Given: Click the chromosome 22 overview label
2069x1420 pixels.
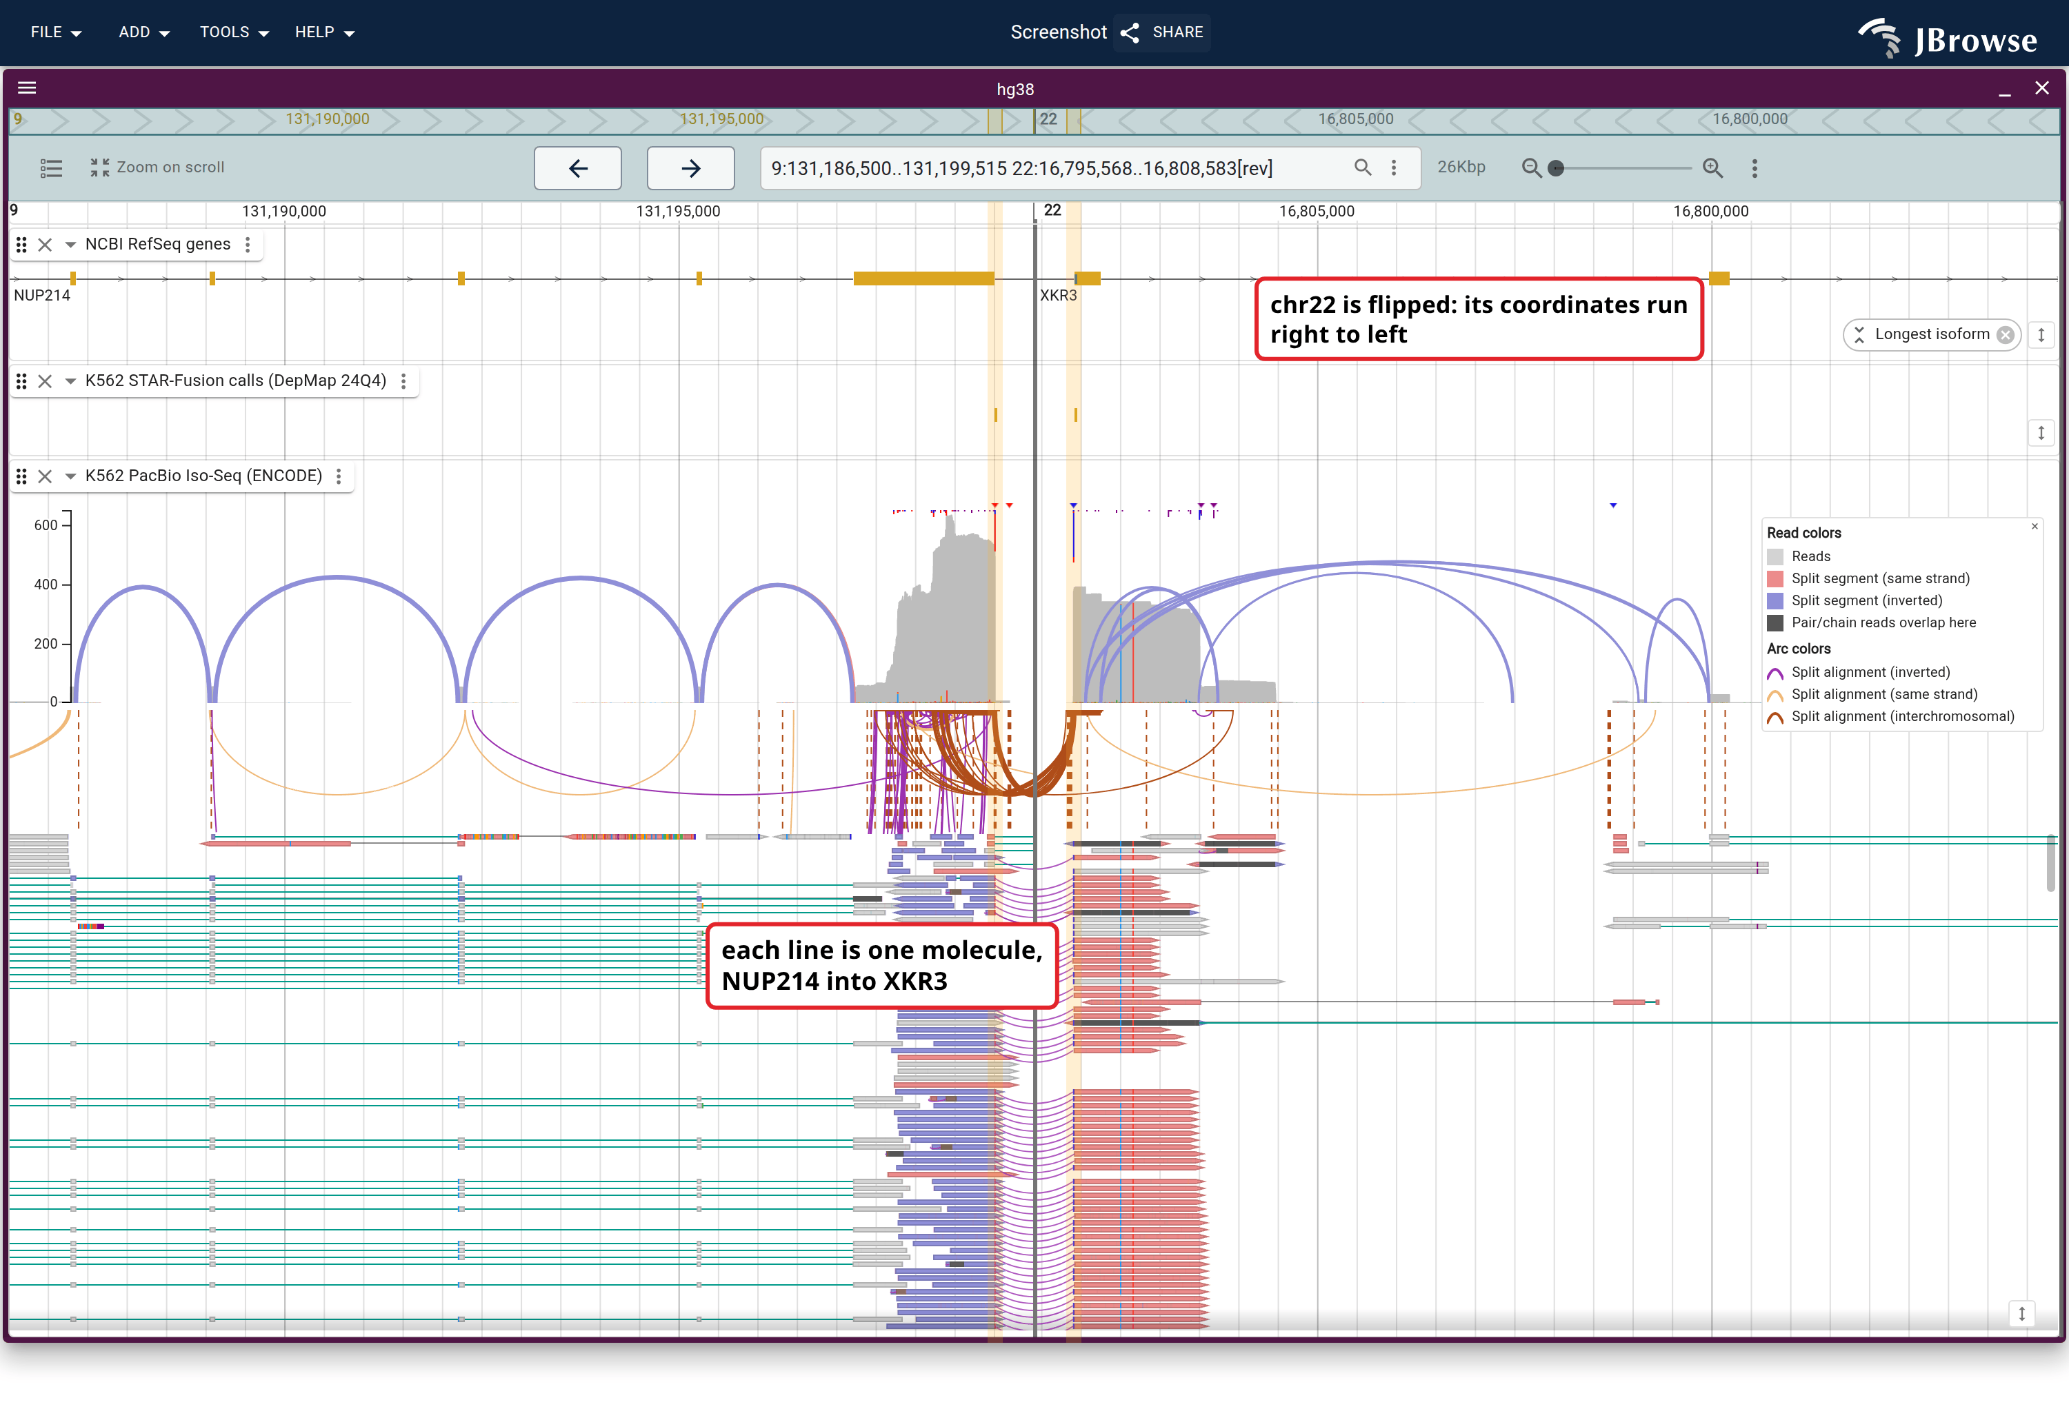Looking at the screenshot, I should pos(1048,119).
